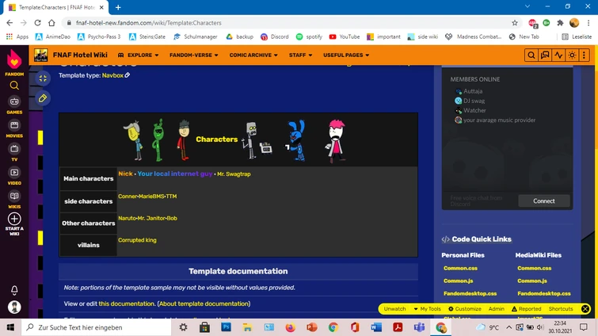Open Microsoft Word from the taskbar
The height and width of the screenshot is (336, 598).
pyautogui.click(x=375, y=327)
